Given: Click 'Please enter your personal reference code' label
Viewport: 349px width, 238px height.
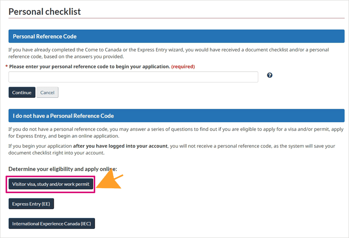Looking at the screenshot, I should (x=89, y=66).
